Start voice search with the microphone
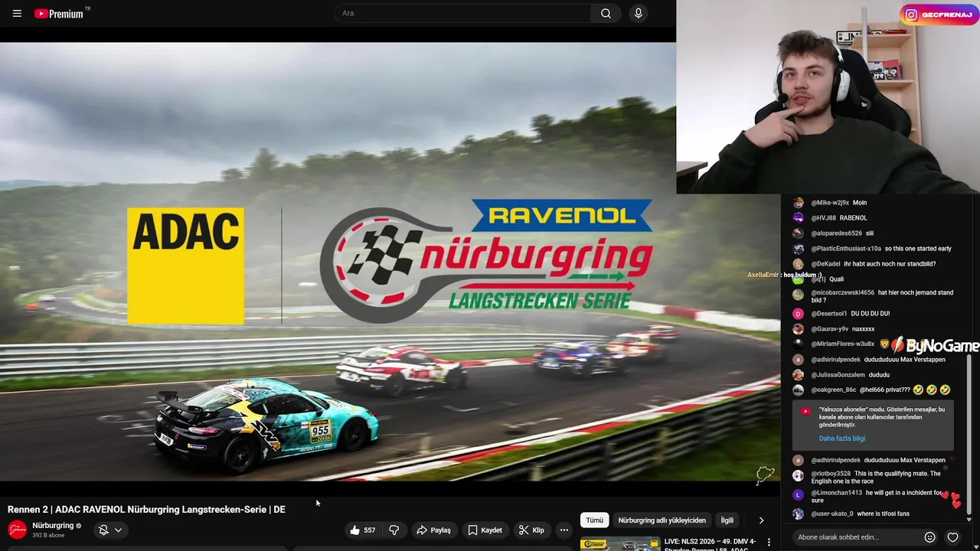 click(x=638, y=13)
